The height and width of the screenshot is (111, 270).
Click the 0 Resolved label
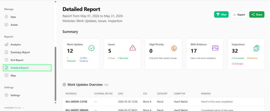point(123,58)
